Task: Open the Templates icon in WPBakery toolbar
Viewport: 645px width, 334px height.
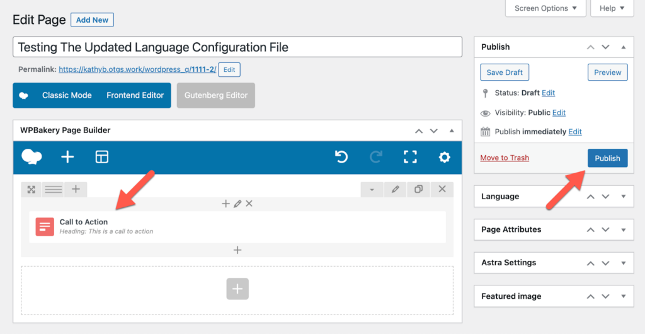Action: tap(101, 157)
